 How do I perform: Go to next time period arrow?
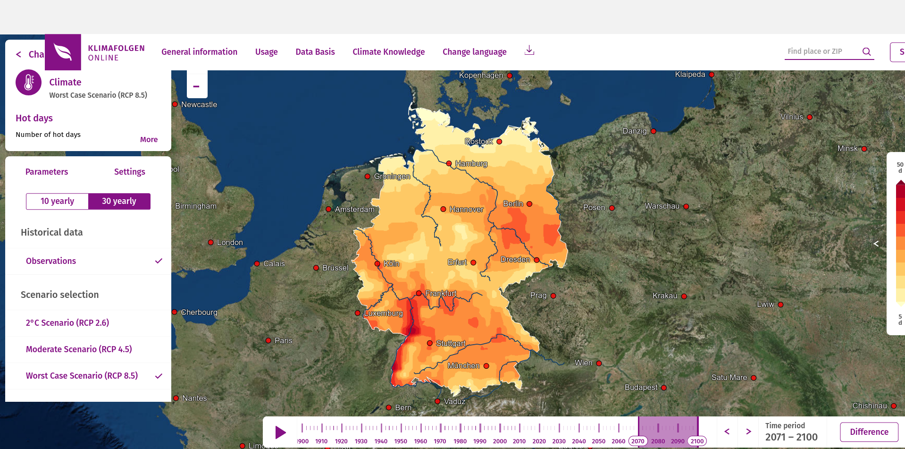click(748, 432)
